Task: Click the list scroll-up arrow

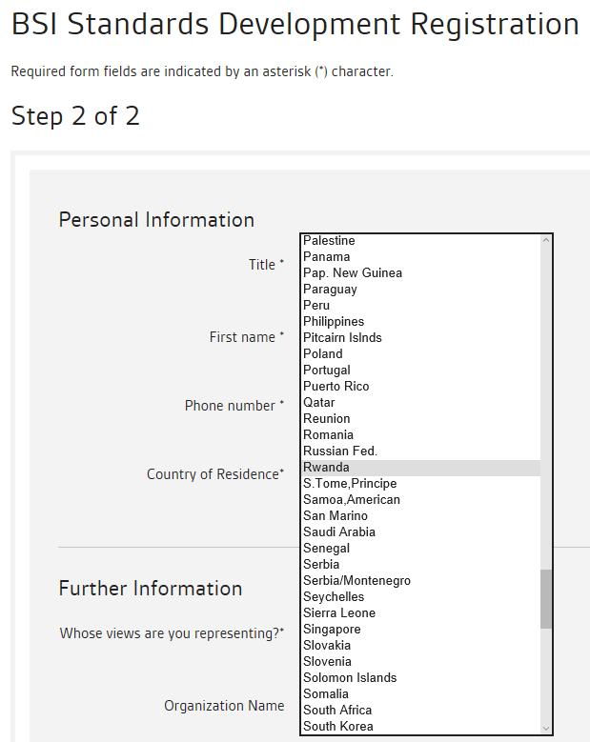Action: pos(546,240)
